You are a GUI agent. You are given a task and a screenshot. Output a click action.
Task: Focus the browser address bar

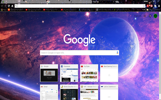pyautogui.click(x=80, y=6)
